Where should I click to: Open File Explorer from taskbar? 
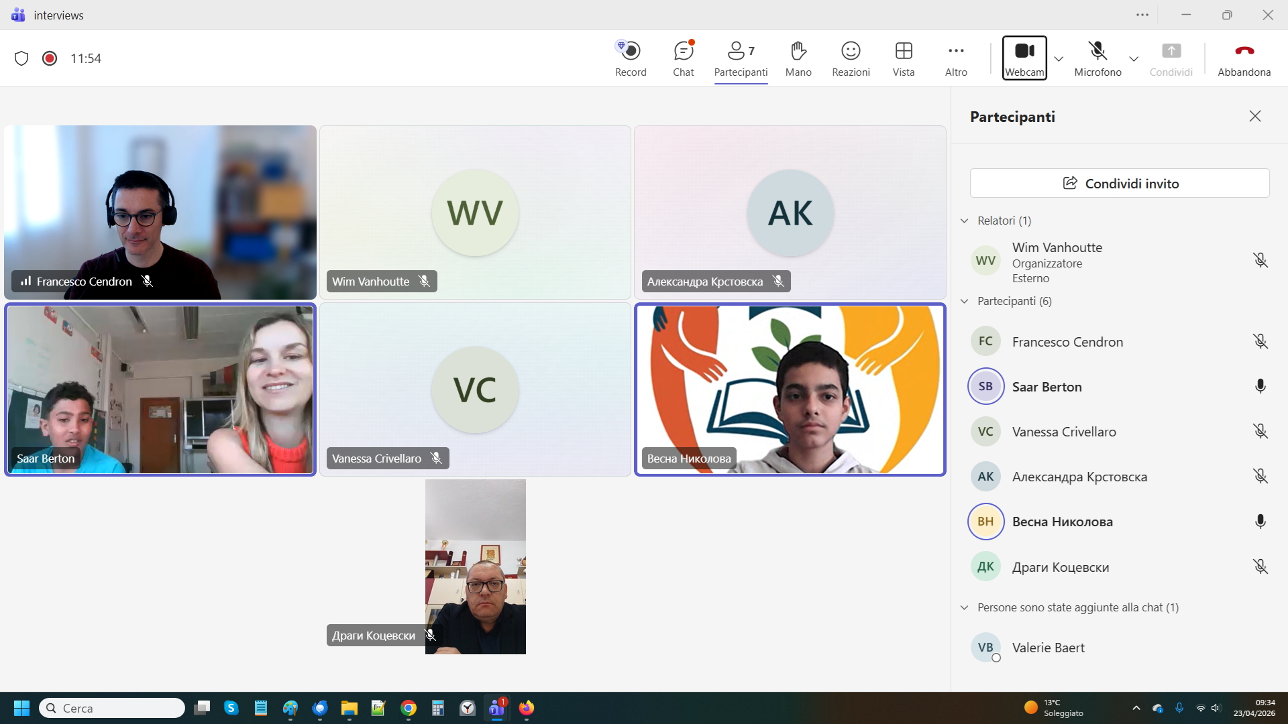click(349, 708)
